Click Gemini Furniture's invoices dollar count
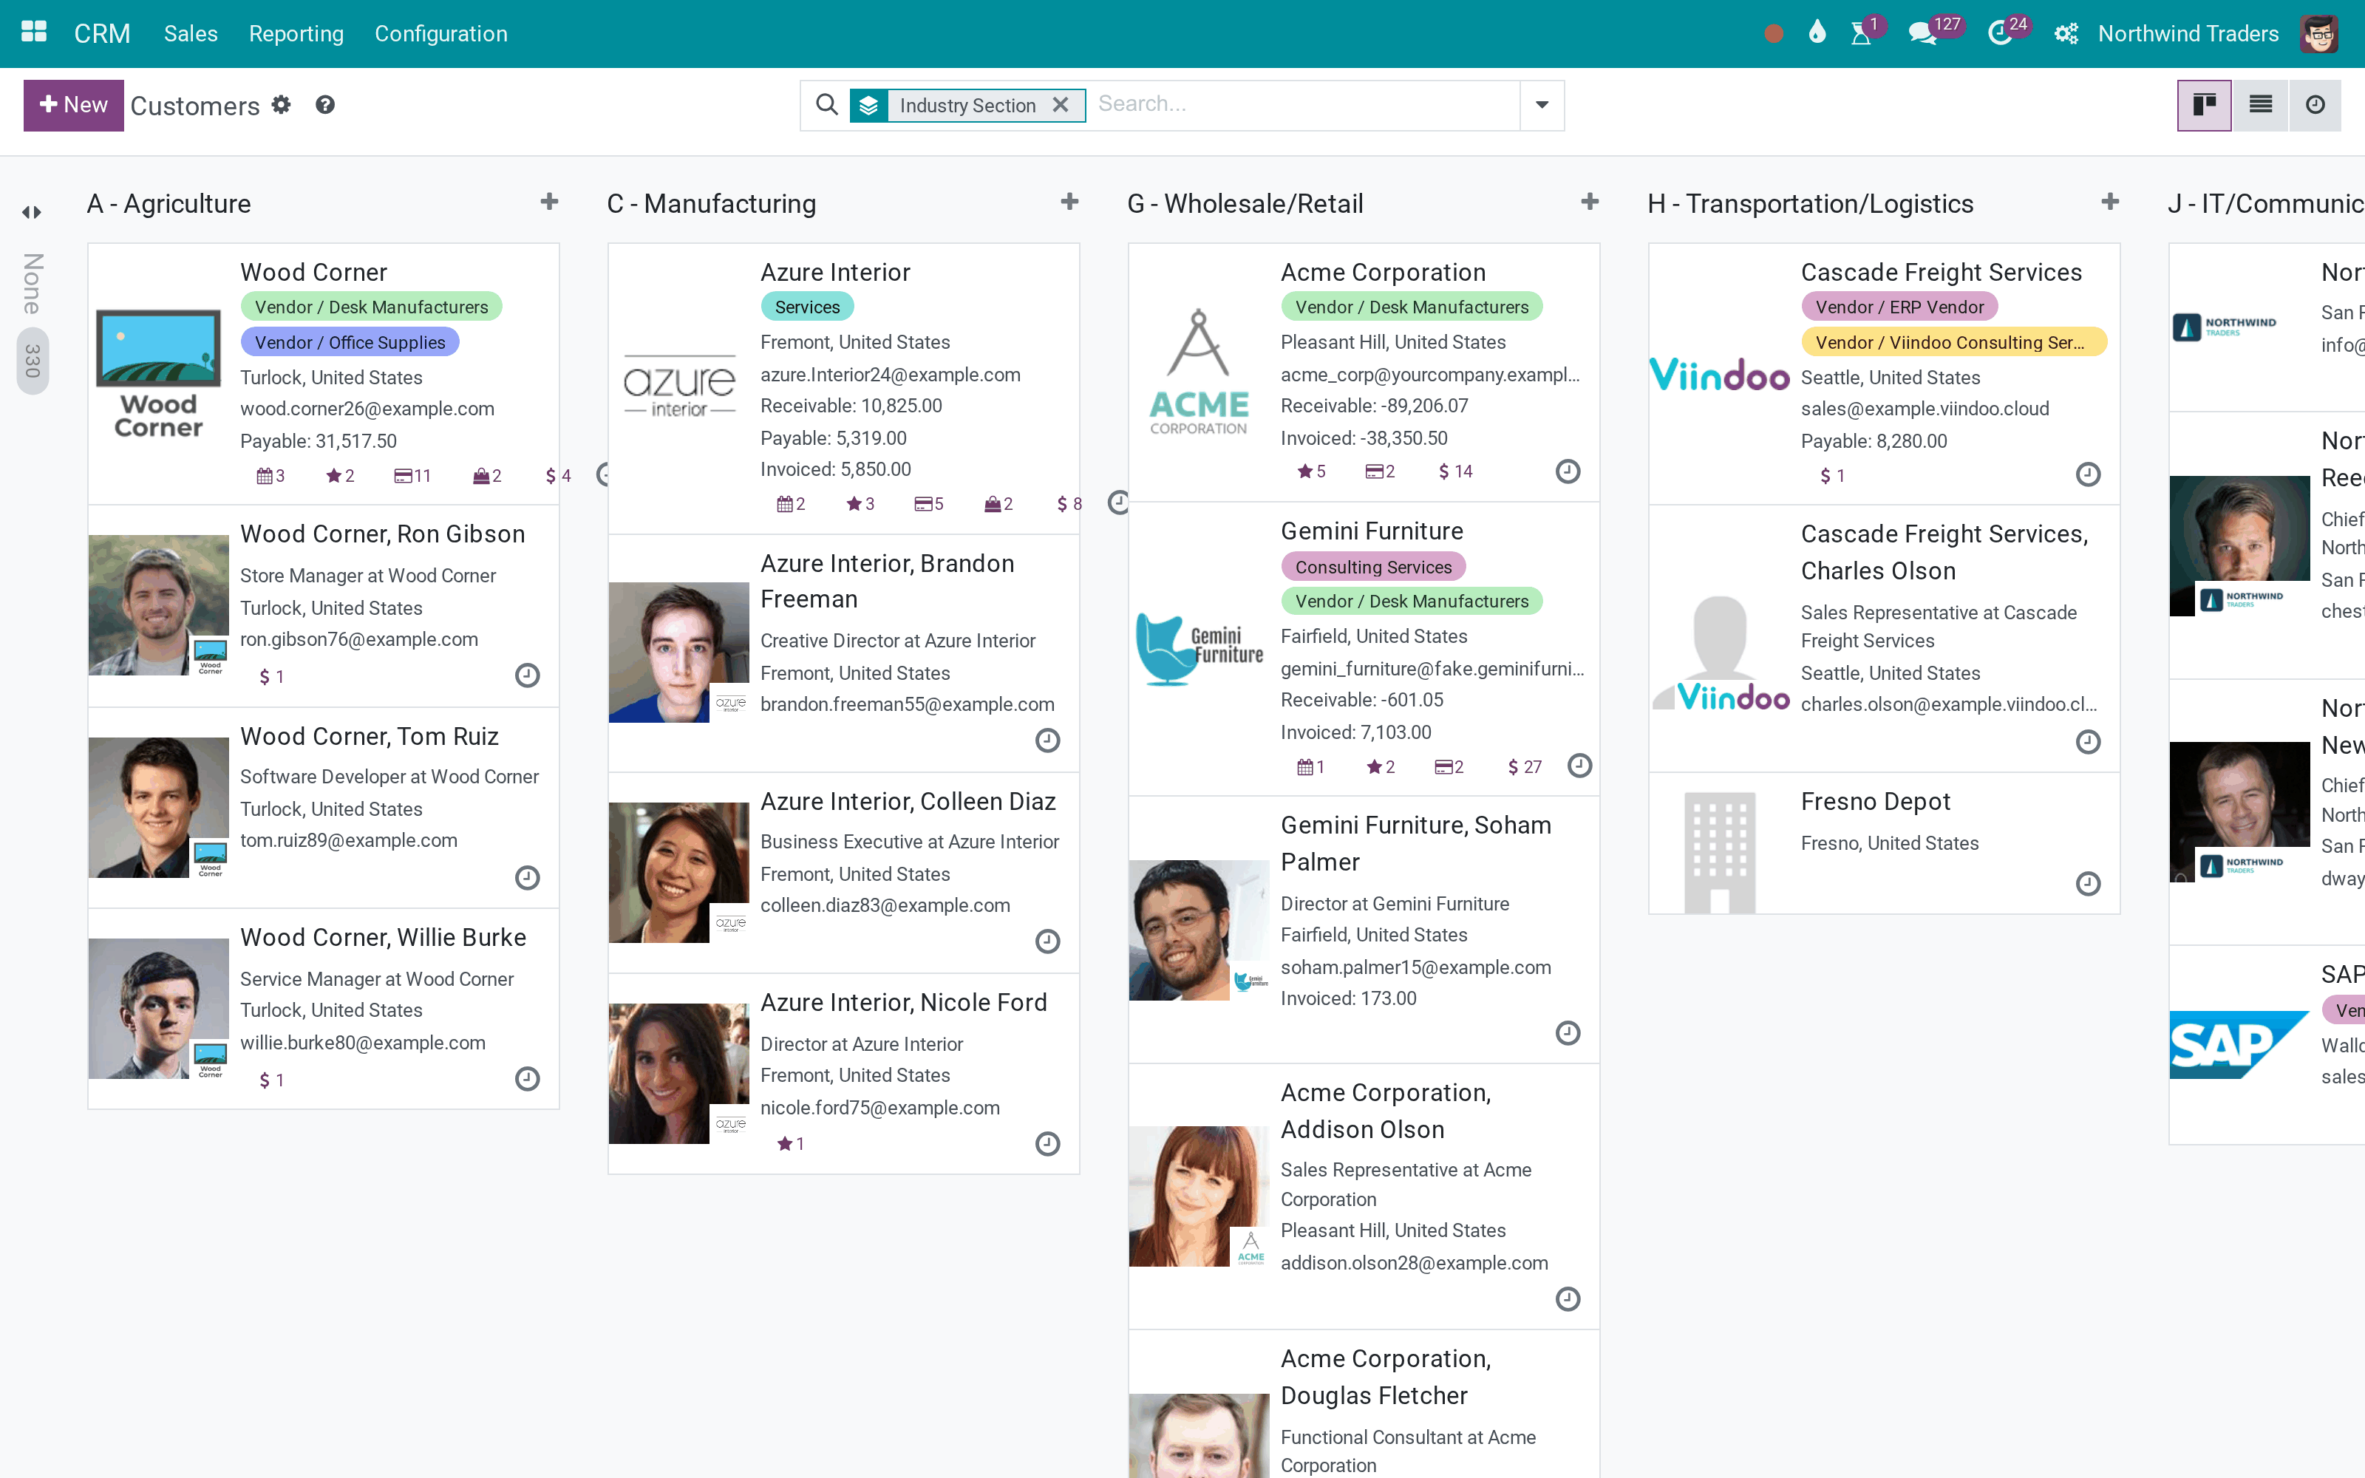The image size is (2365, 1478). (x=1525, y=767)
